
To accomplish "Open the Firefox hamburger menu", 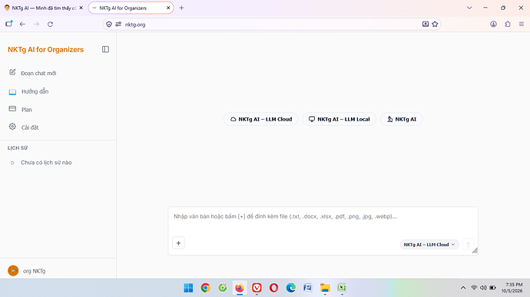I will 522,24.
